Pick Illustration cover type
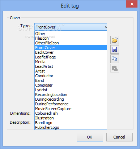Image resolution: width=140 pixels, height=149 pixels. click(71, 118)
